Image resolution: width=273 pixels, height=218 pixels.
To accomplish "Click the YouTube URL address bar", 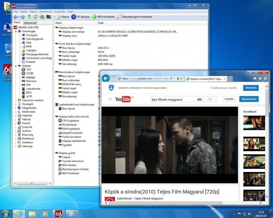I will [145, 79].
